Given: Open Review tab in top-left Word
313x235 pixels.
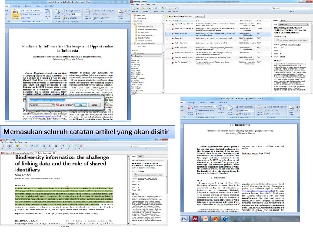Looking at the screenshot, I should [28, 6].
